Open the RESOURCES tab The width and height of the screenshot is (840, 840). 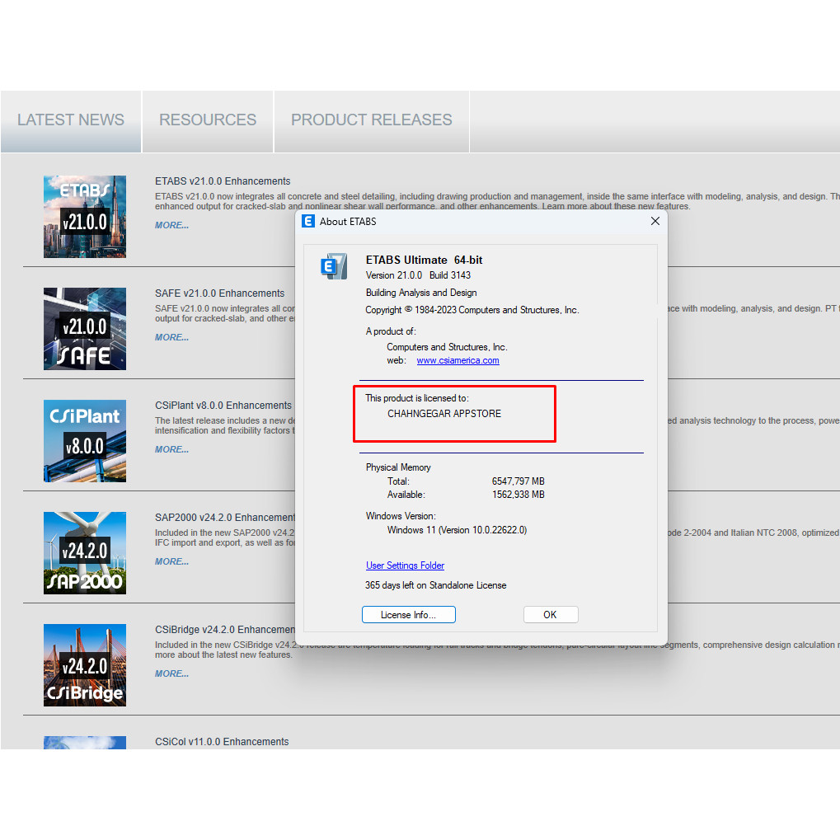[208, 120]
